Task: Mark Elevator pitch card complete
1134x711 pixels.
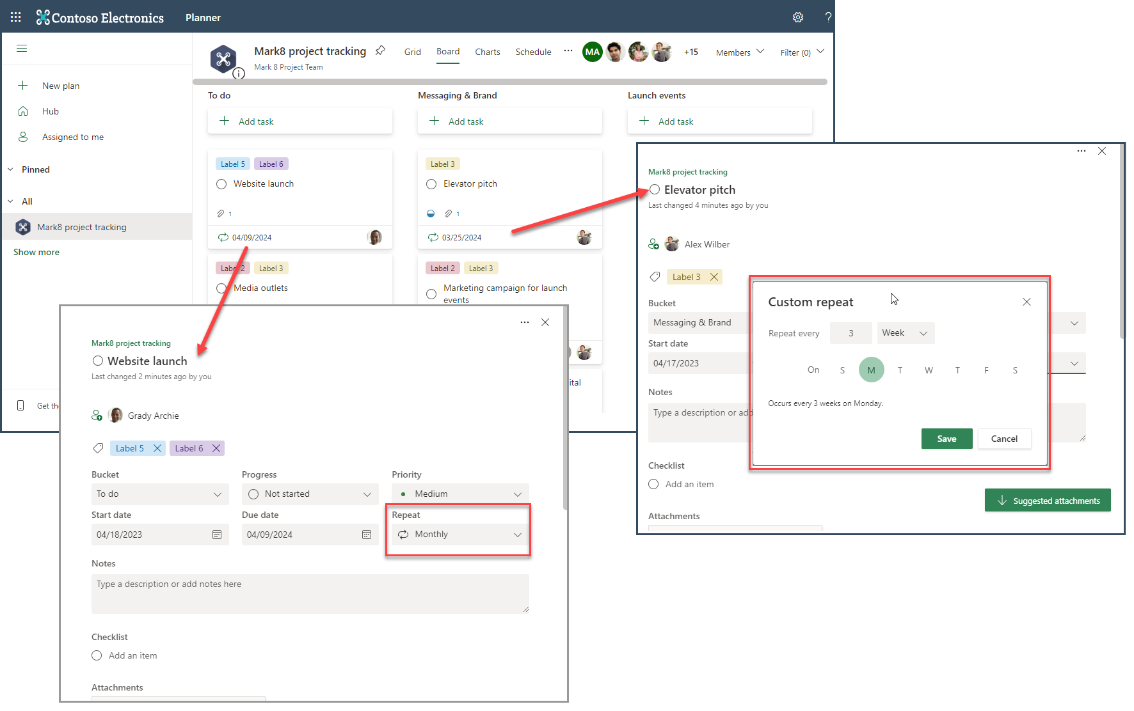Action: click(x=431, y=184)
